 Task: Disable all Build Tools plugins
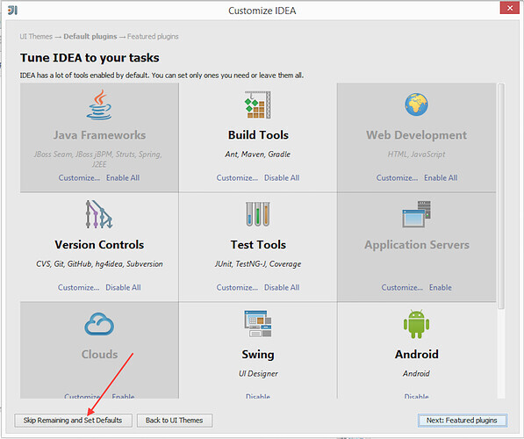pos(282,178)
